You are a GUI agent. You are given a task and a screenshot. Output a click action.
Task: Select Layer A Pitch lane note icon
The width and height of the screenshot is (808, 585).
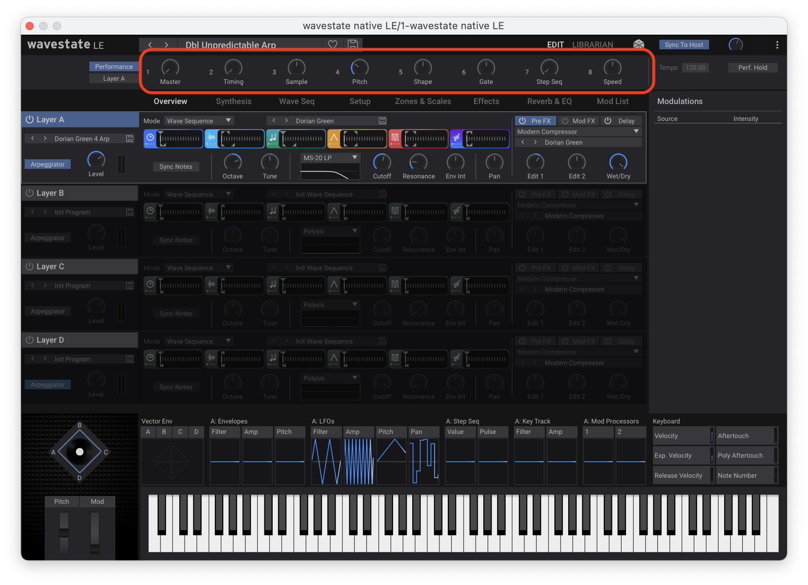click(x=273, y=138)
